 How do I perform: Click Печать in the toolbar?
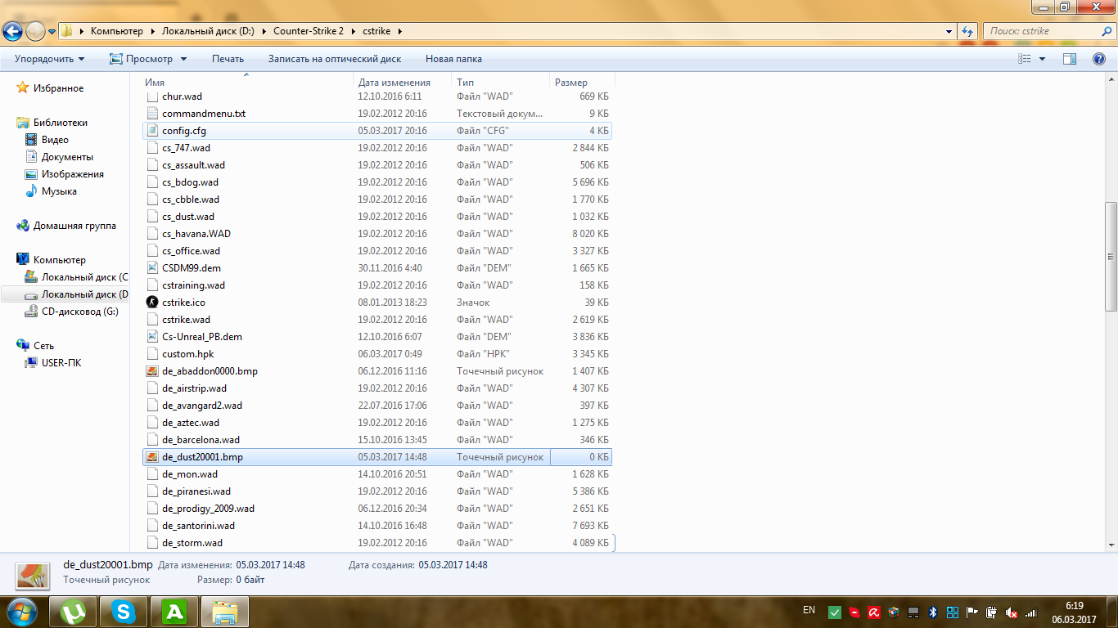click(x=228, y=59)
